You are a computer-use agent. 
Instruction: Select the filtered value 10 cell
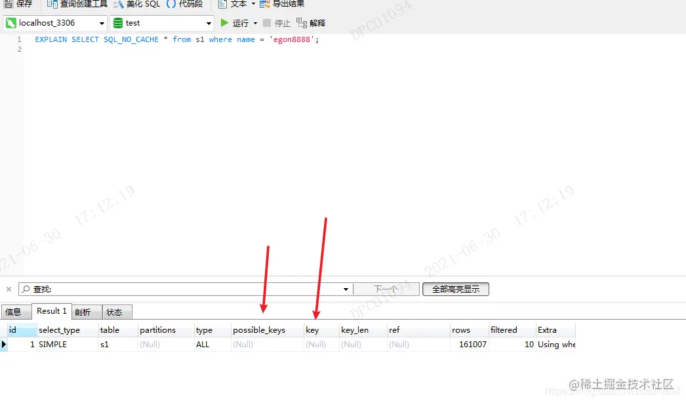click(x=512, y=345)
